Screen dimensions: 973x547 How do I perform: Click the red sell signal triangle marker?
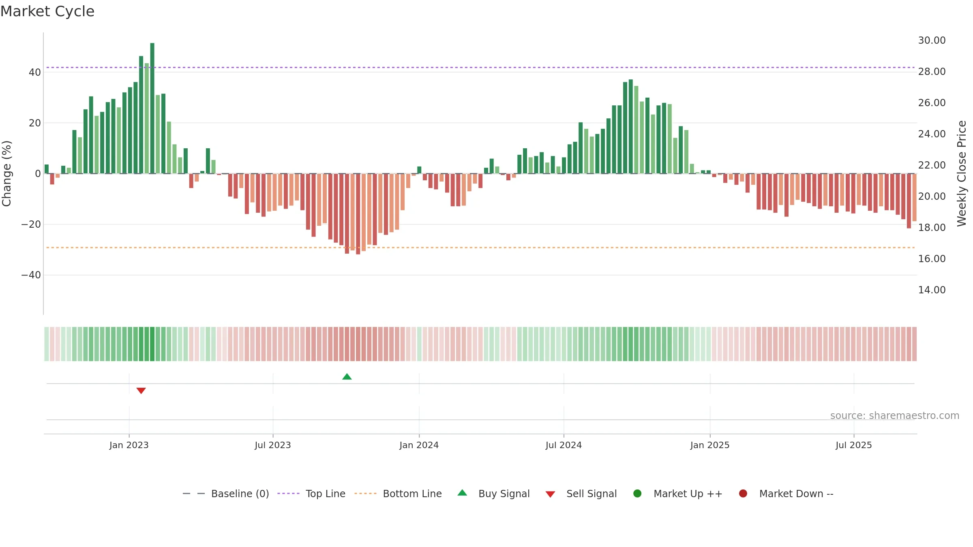141,391
